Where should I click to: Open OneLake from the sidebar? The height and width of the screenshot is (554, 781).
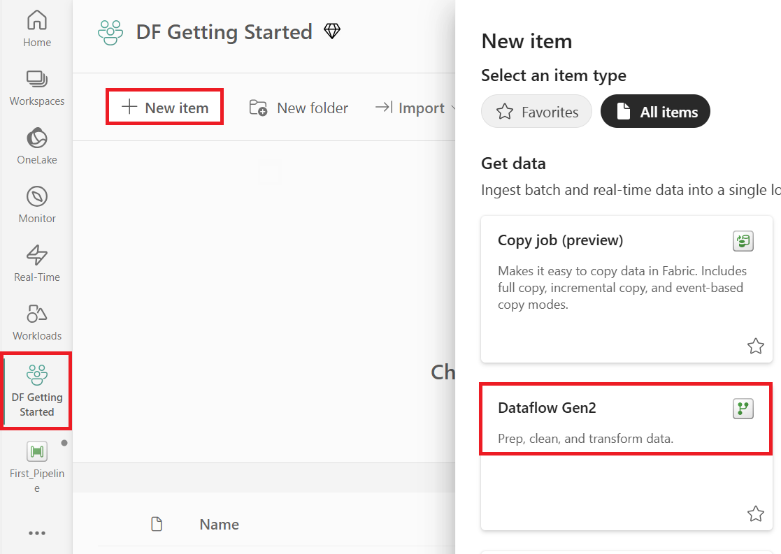(x=36, y=140)
